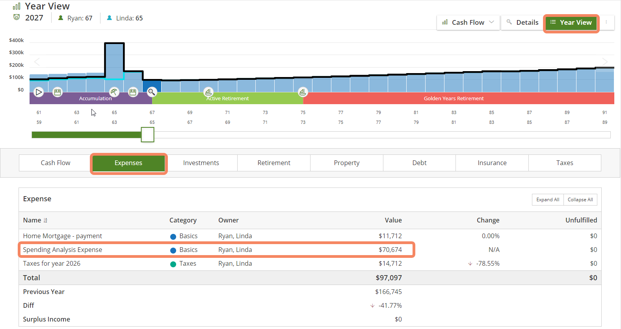Click the sailboat icon over Active Retirement
This screenshot has width=621, height=329.
(208, 92)
